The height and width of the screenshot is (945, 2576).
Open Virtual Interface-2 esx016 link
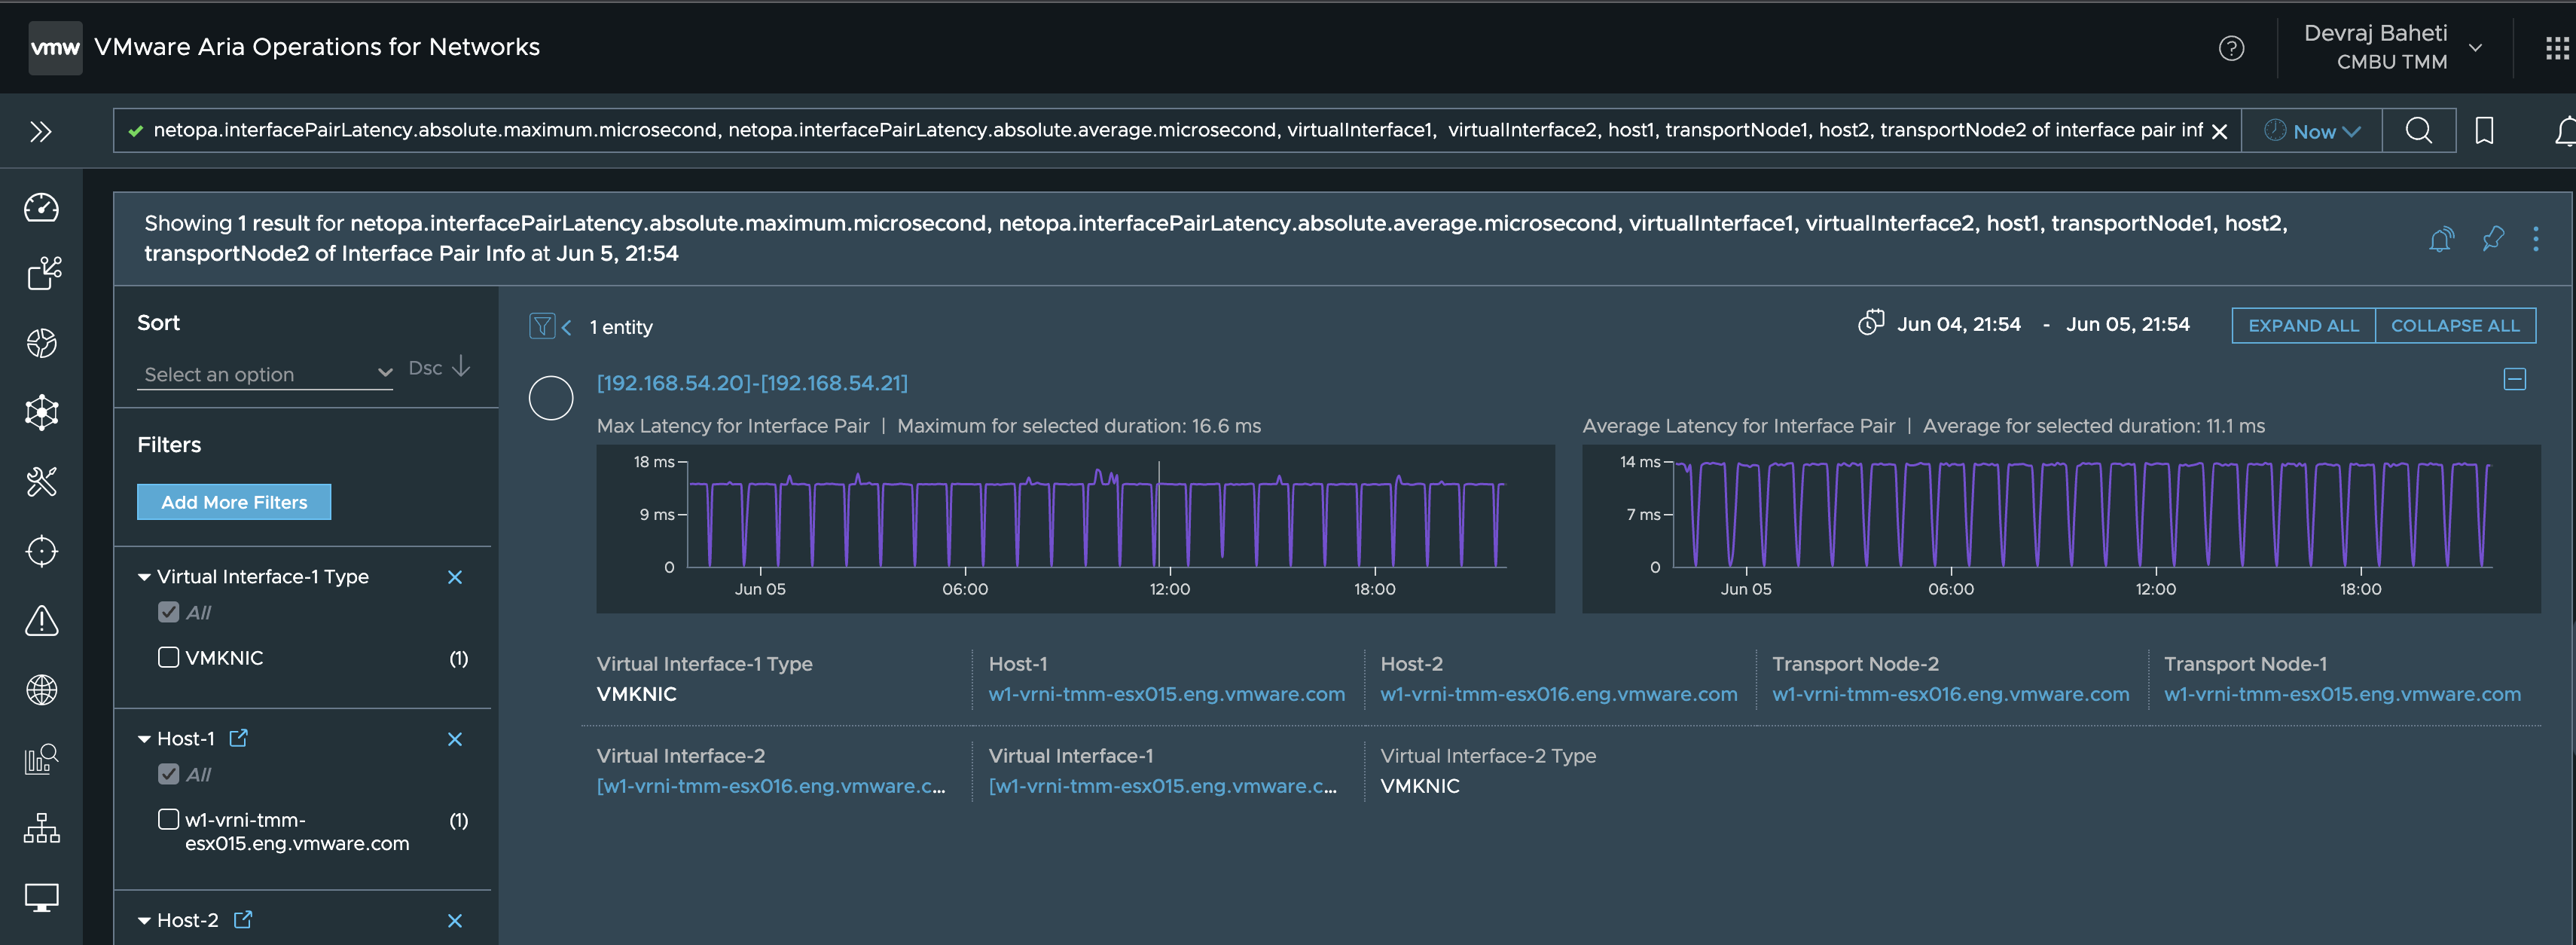(x=771, y=786)
